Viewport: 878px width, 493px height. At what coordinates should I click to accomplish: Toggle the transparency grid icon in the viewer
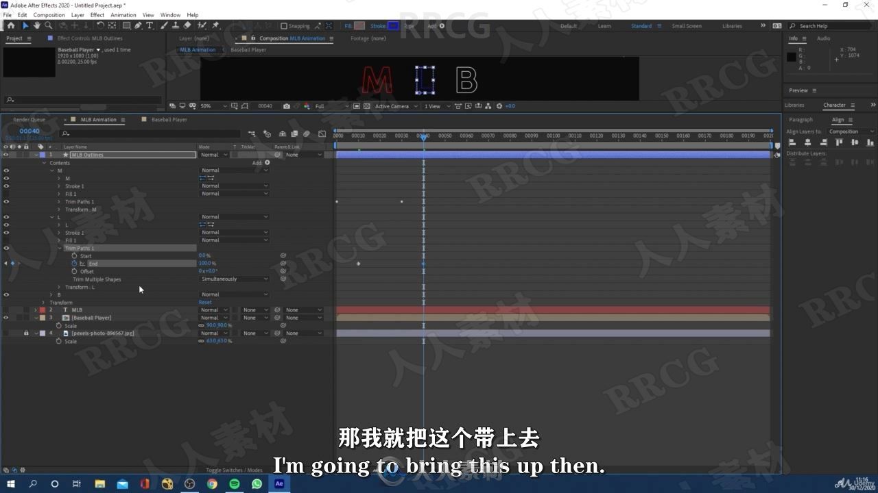point(367,106)
